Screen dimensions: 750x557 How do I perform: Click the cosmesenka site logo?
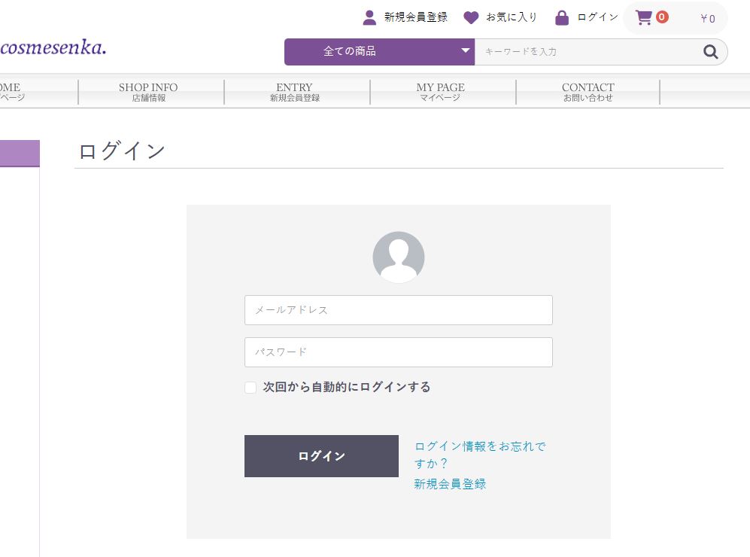point(53,49)
